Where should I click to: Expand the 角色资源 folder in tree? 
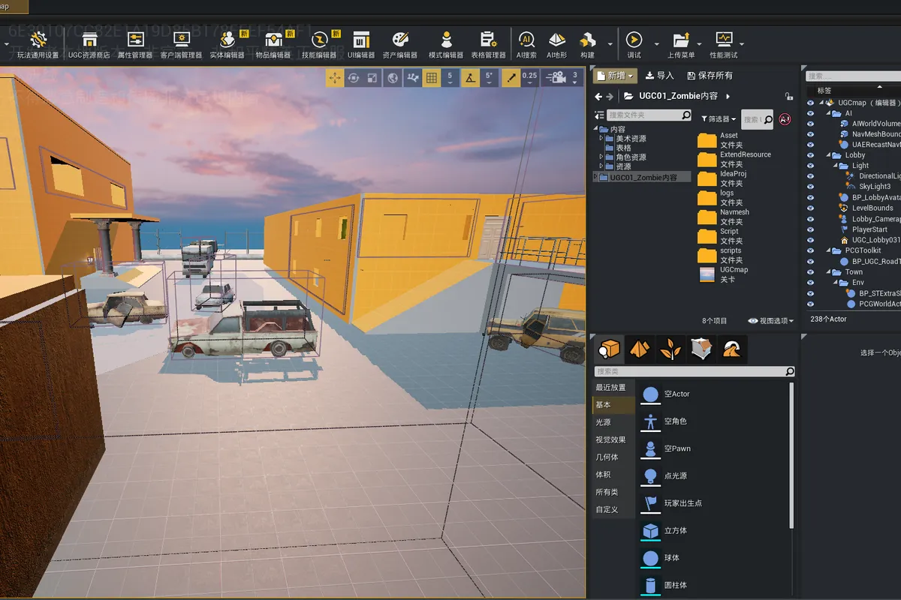[x=601, y=157]
